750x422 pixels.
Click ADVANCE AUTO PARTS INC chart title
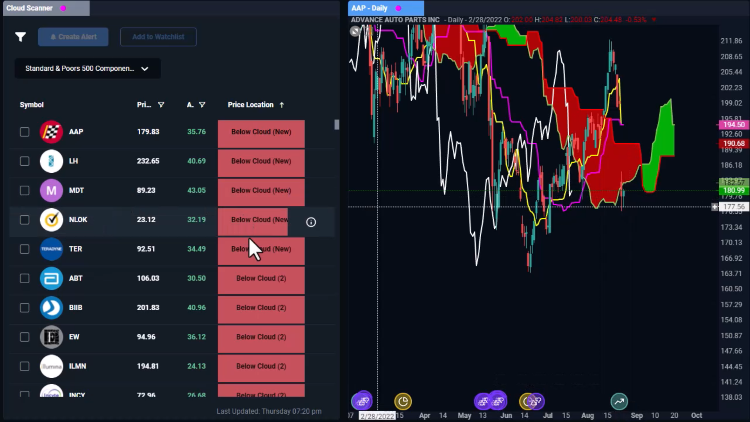tap(395, 20)
